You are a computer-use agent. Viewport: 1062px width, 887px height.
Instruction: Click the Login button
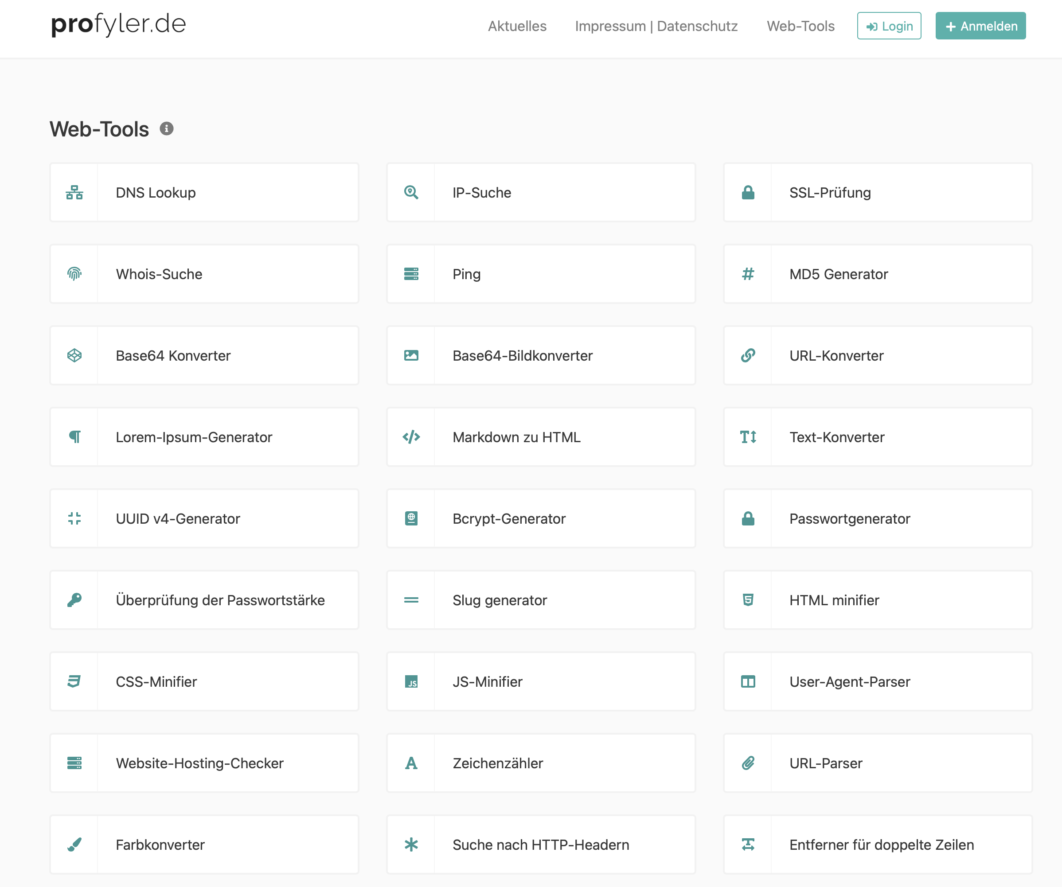tap(889, 26)
